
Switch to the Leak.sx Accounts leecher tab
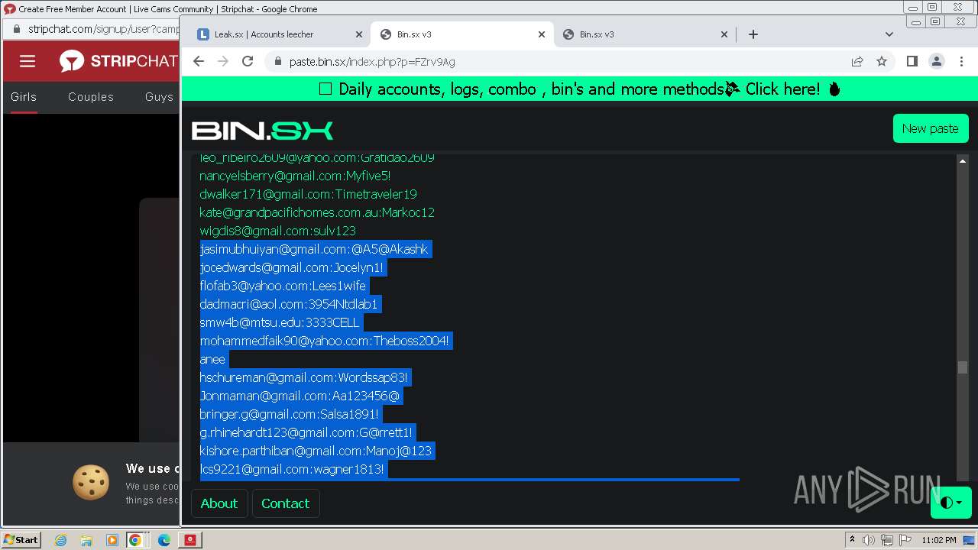tap(278, 34)
